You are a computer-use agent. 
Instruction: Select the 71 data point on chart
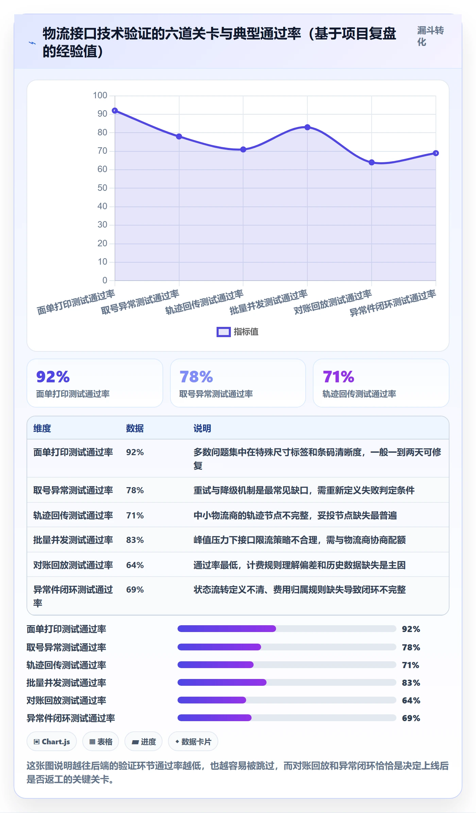point(243,149)
